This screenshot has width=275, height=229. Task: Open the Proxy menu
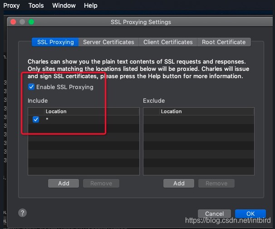[11, 5]
